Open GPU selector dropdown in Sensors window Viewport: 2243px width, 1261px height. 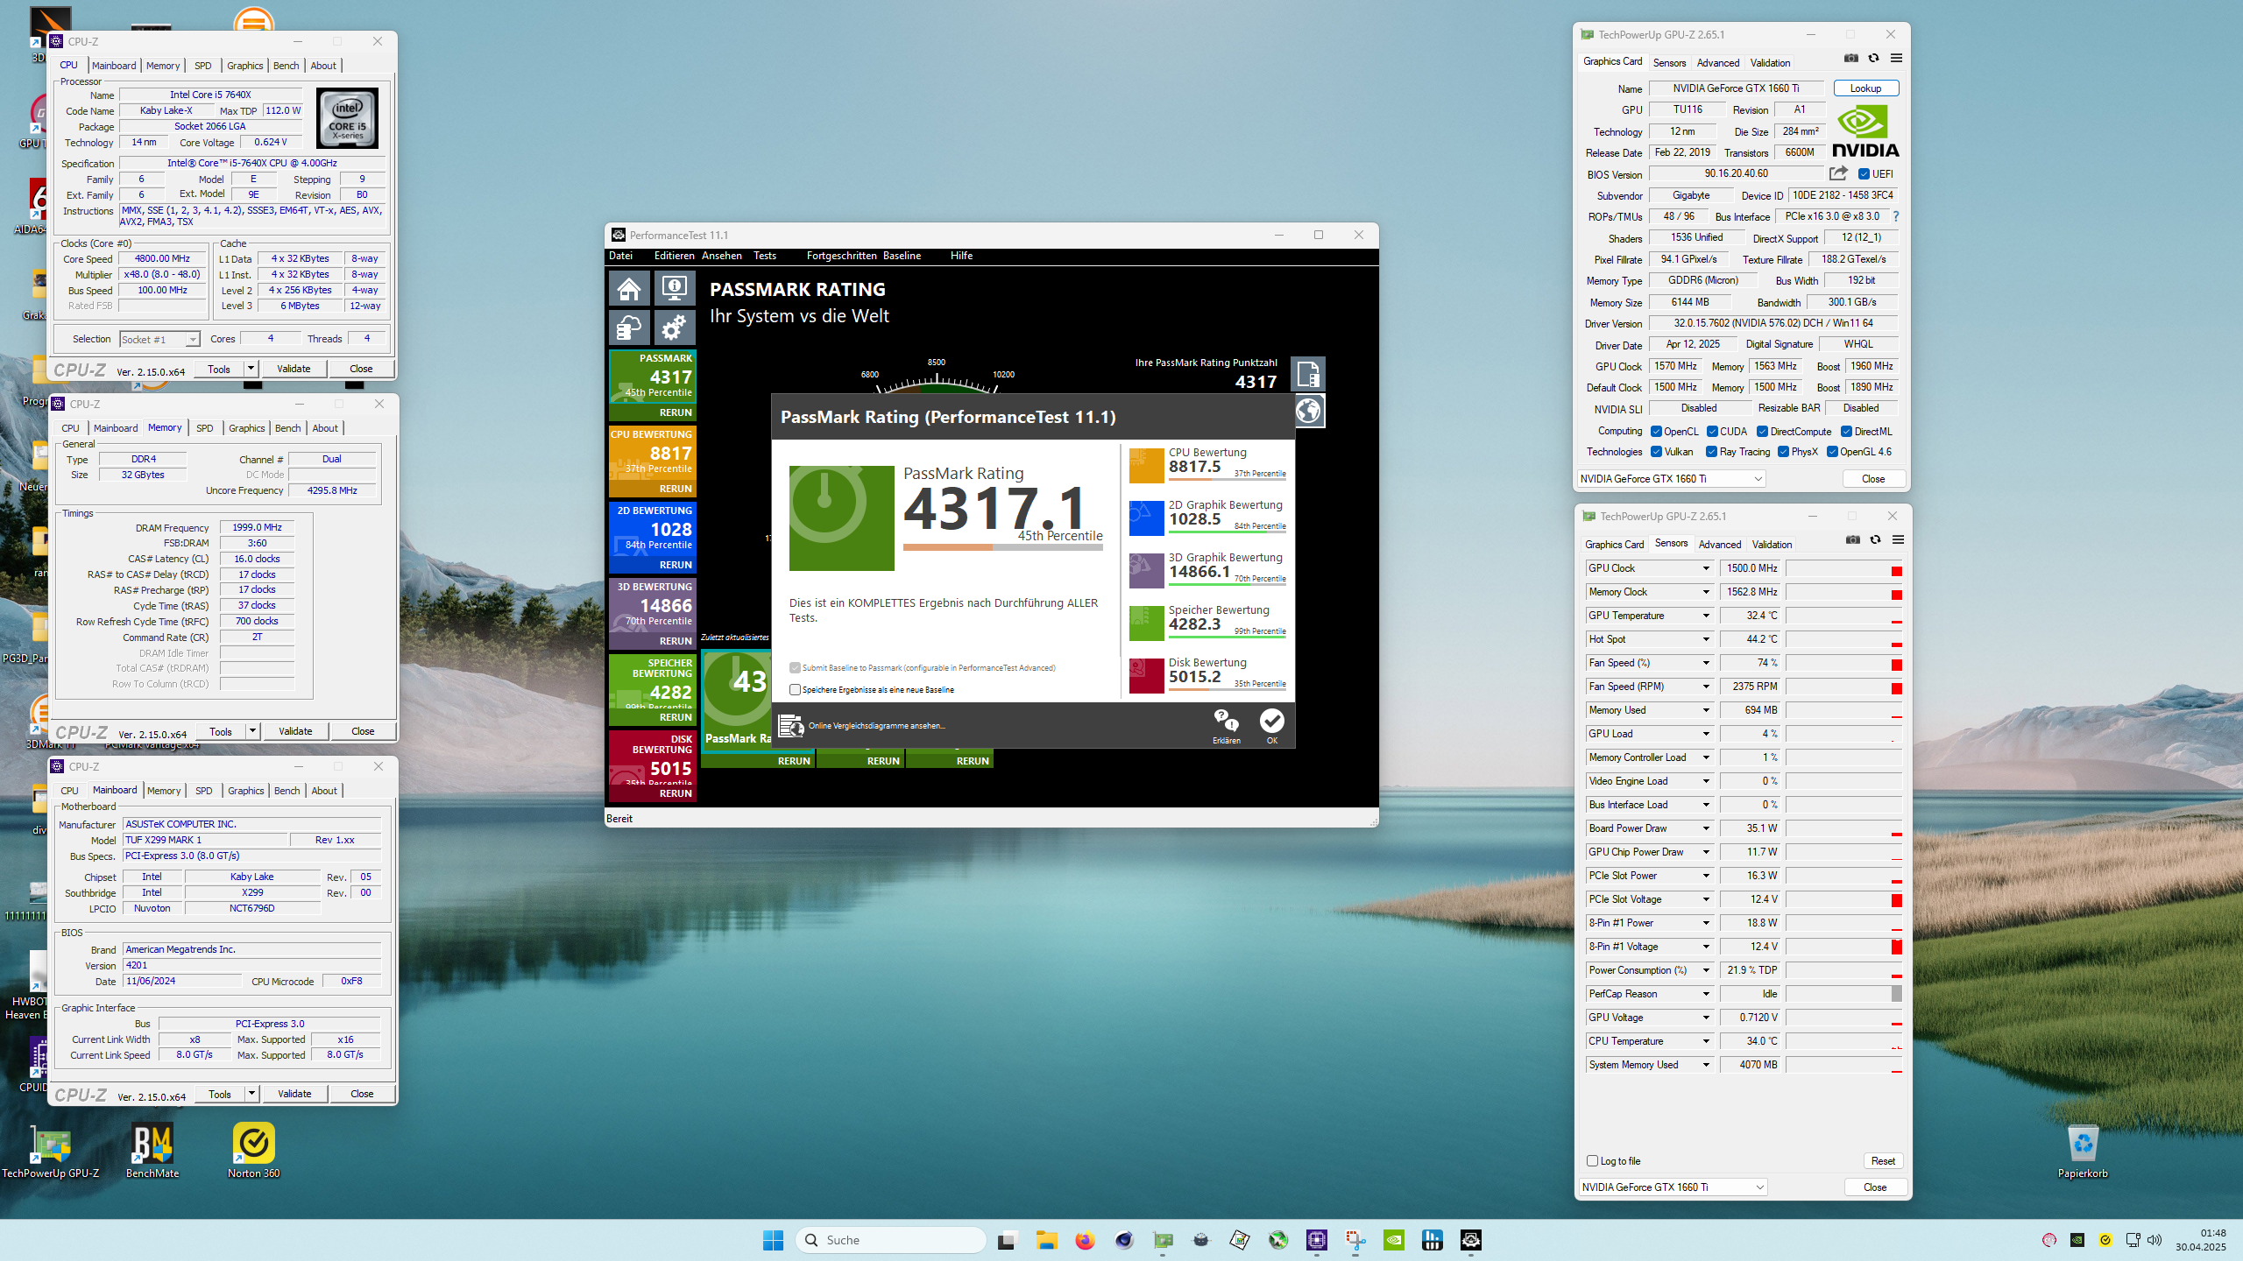click(x=1672, y=1187)
